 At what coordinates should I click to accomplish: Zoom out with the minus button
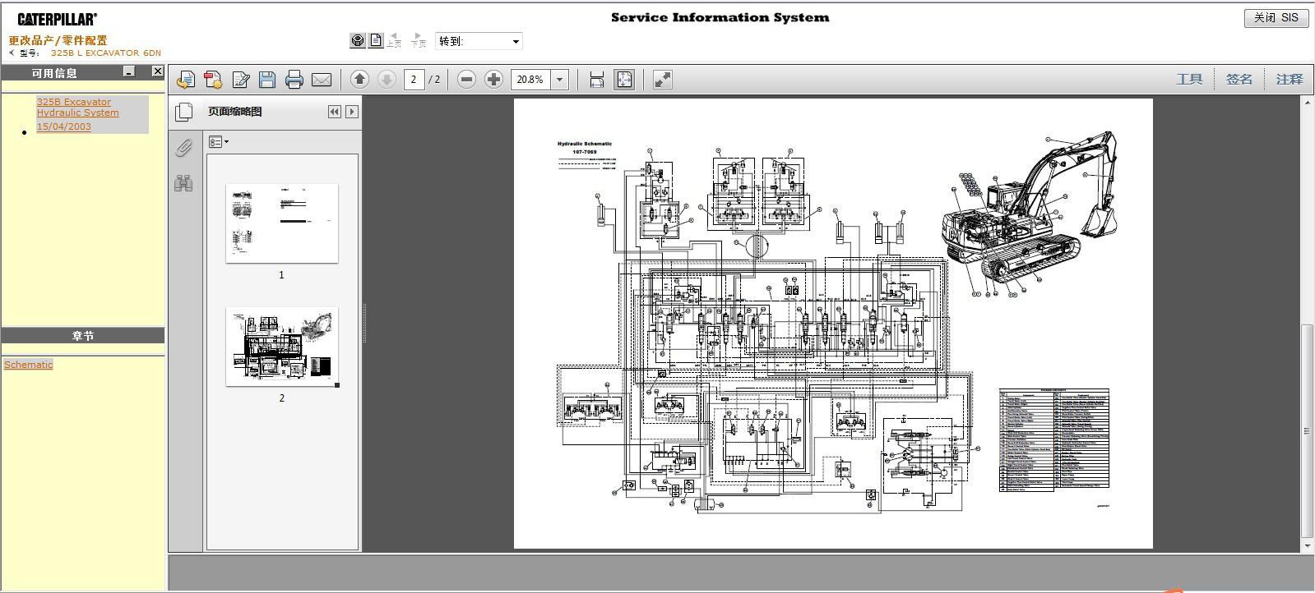tap(466, 80)
